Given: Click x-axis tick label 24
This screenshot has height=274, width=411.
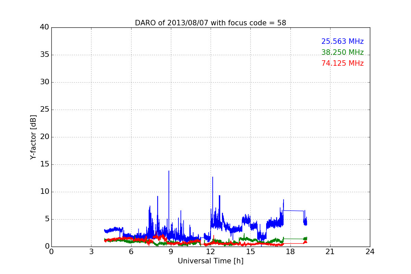Looking at the screenshot, I should [370, 252].
